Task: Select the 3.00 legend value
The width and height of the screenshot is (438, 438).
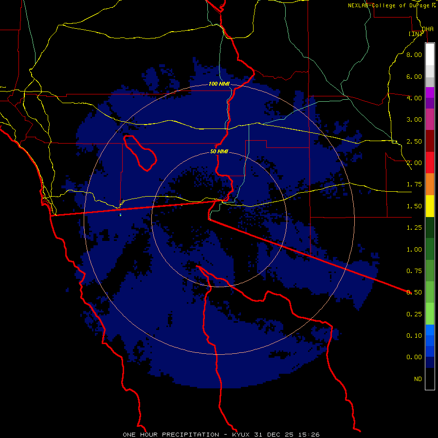Action: pyautogui.click(x=414, y=120)
